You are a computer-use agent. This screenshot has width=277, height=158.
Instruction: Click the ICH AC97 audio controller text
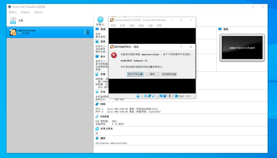[x=119, y=99]
